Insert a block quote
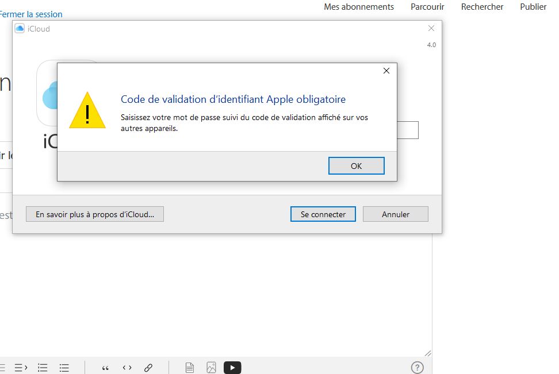559x374 pixels. [105, 368]
